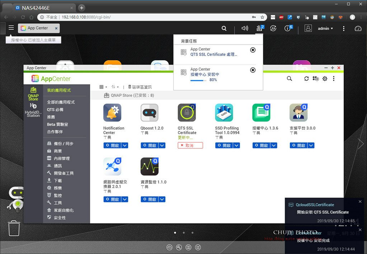The height and width of the screenshot is (254, 367).
Task: Click the QTS SSL Certificate app icon
Action: click(187, 113)
